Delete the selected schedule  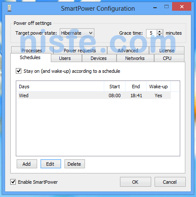[x=75, y=164]
